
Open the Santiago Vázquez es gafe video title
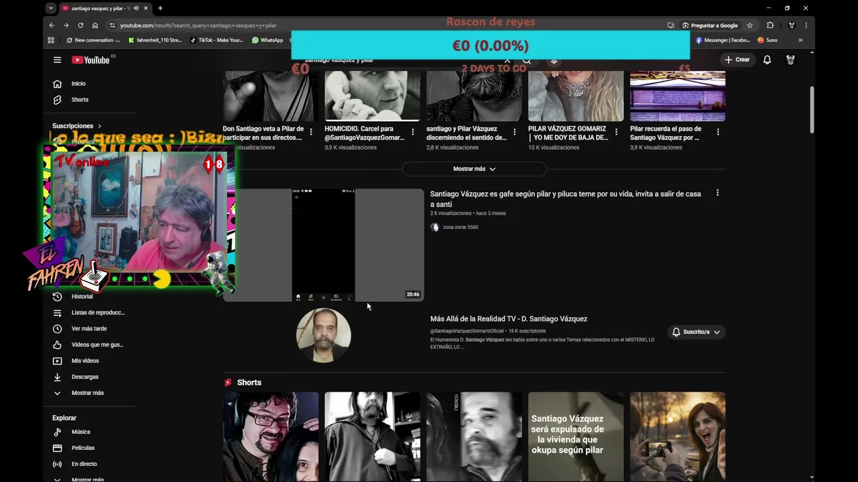click(x=565, y=199)
